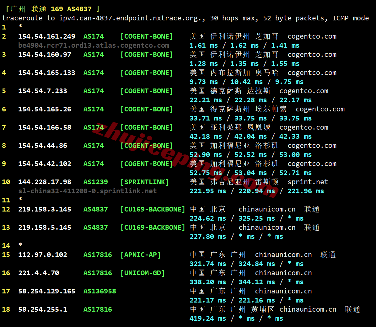The height and width of the screenshot is (327, 376).
Task: Click [CU169-BACKBONE] on hop 13
Action: 153,228
